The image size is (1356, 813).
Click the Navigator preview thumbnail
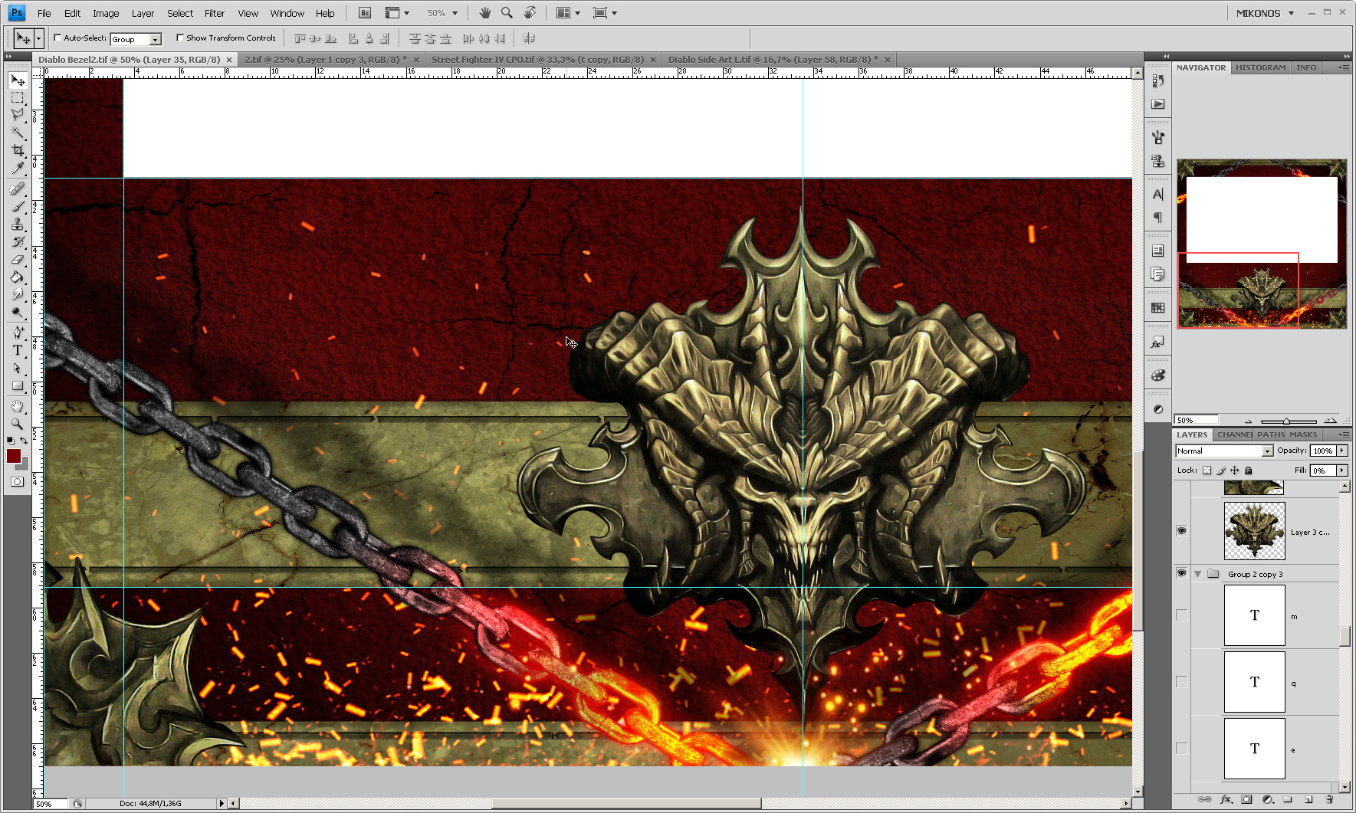(x=1262, y=244)
